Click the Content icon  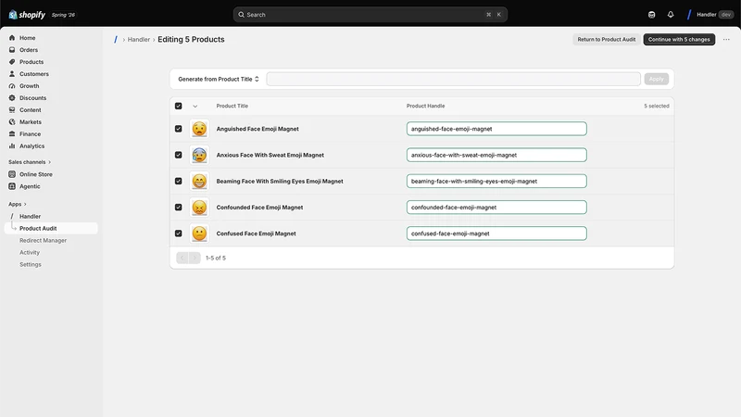pyautogui.click(x=12, y=109)
